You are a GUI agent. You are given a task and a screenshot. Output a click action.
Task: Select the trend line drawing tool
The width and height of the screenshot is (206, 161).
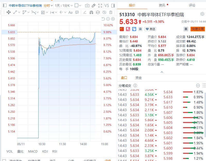15,12
